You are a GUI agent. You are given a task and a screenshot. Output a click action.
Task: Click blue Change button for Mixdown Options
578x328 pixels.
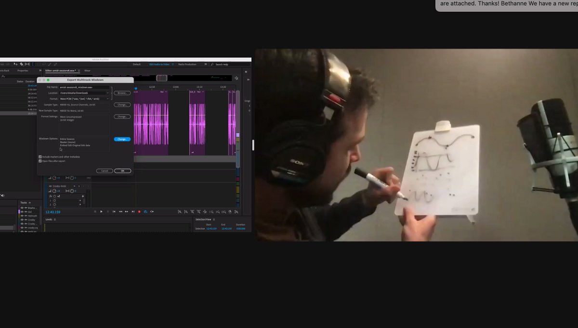122,139
